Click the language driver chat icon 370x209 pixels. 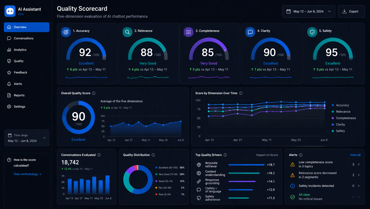tap(199, 190)
